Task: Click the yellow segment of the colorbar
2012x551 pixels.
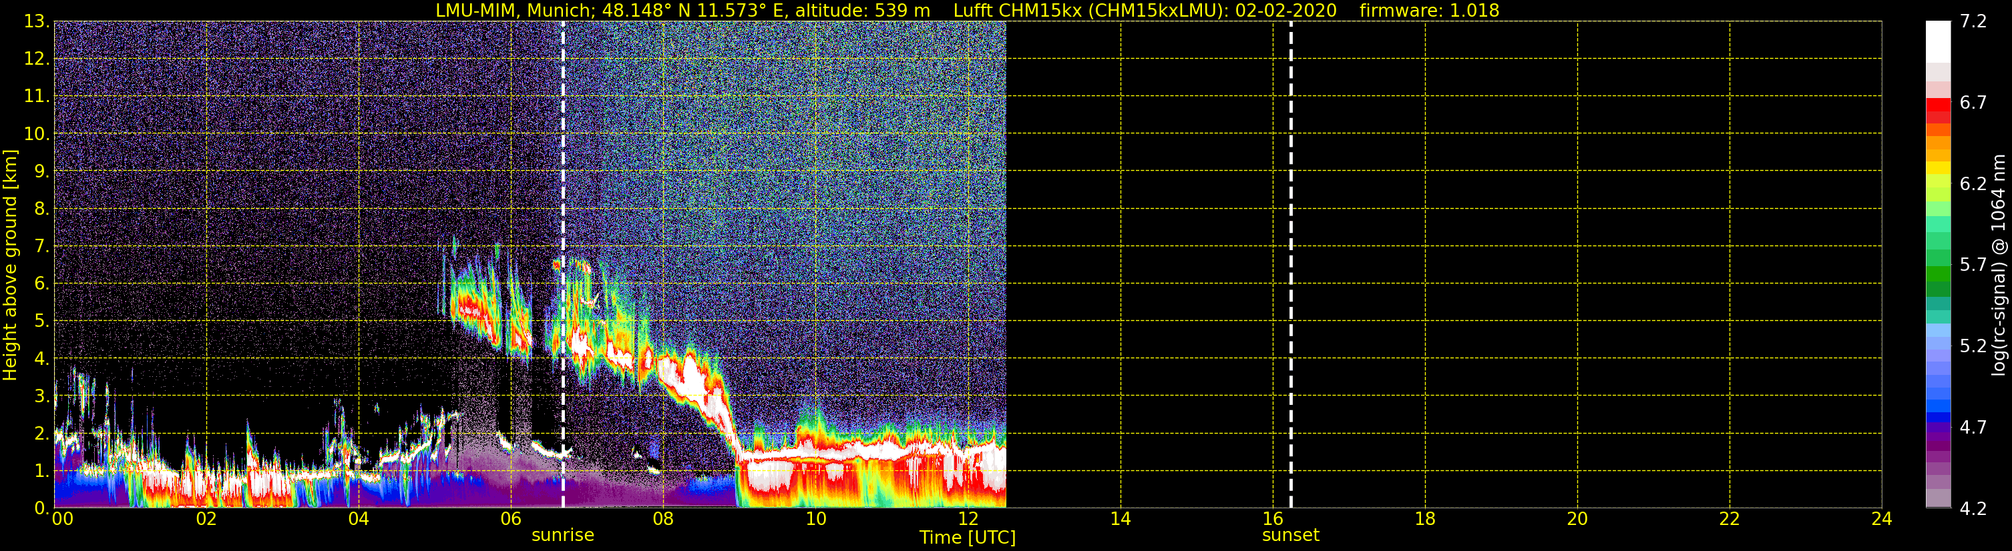Action: point(1938,168)
